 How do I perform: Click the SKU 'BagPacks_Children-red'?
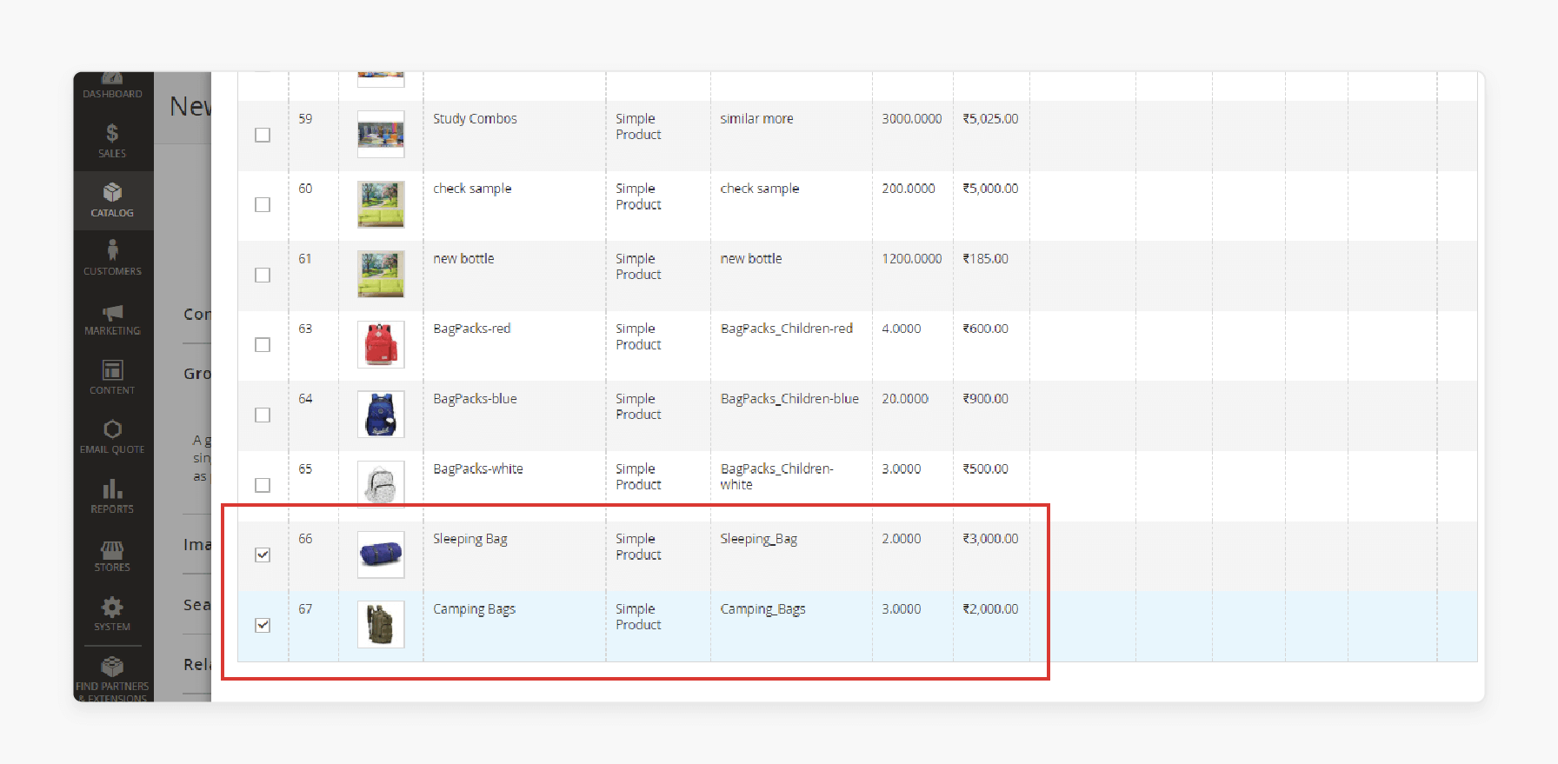(x=787, y=329)
